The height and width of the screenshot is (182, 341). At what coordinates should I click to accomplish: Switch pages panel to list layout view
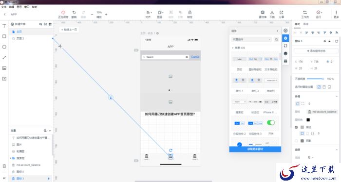coord(45,24)
